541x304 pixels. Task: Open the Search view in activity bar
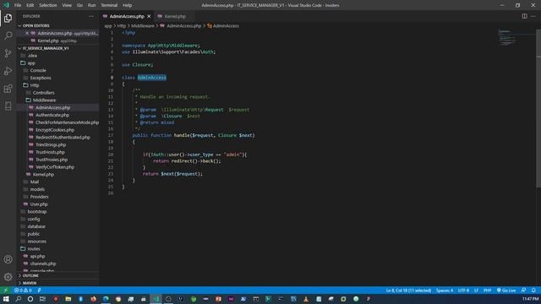(8, 35)
